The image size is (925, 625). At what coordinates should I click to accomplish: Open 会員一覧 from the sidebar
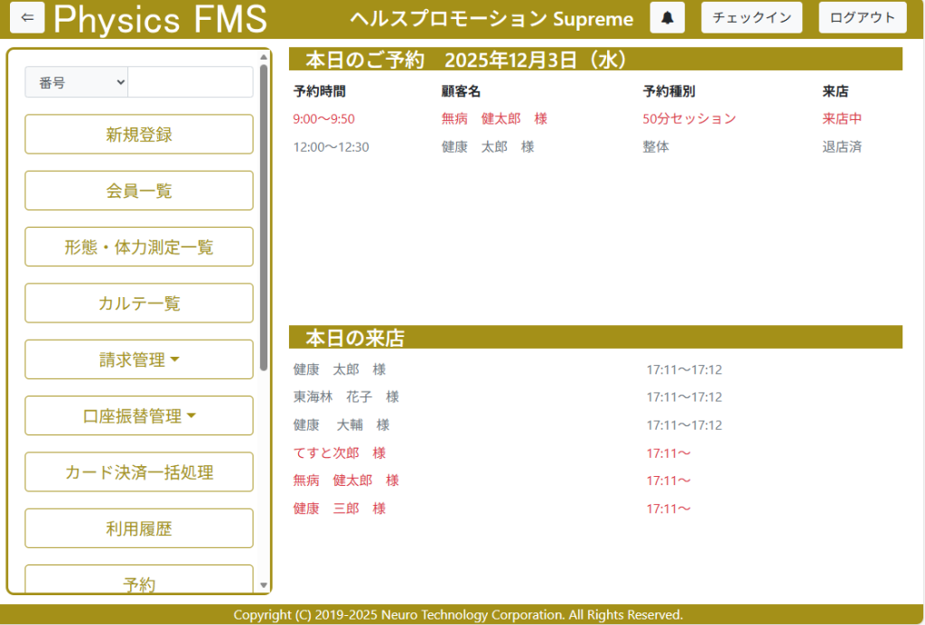click(139, 191)
